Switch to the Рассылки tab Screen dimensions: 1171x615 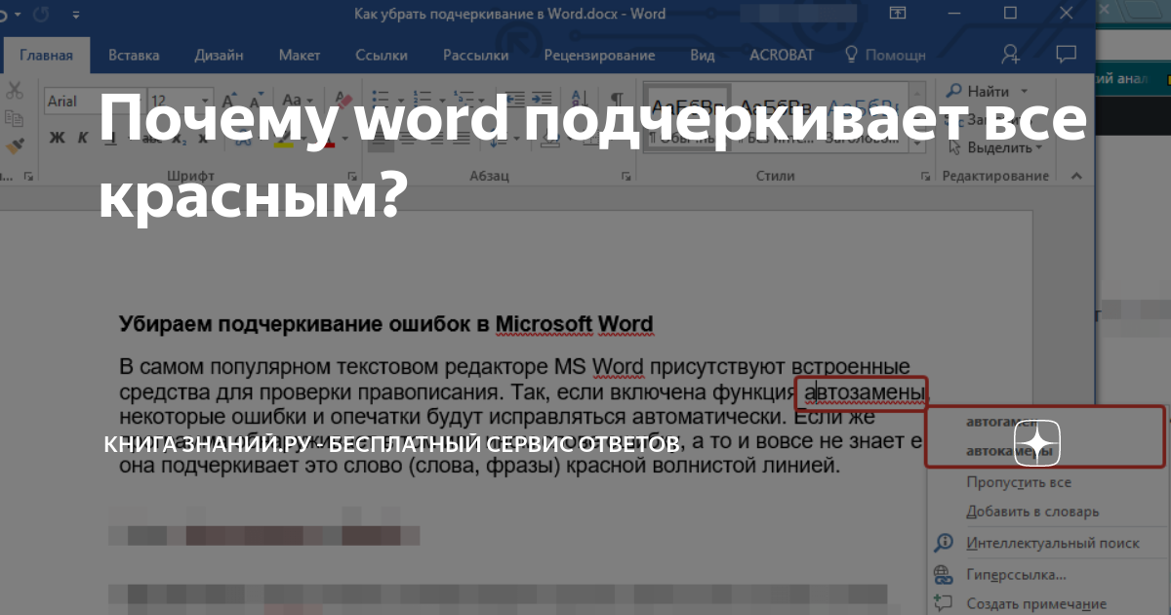[475, 55]
